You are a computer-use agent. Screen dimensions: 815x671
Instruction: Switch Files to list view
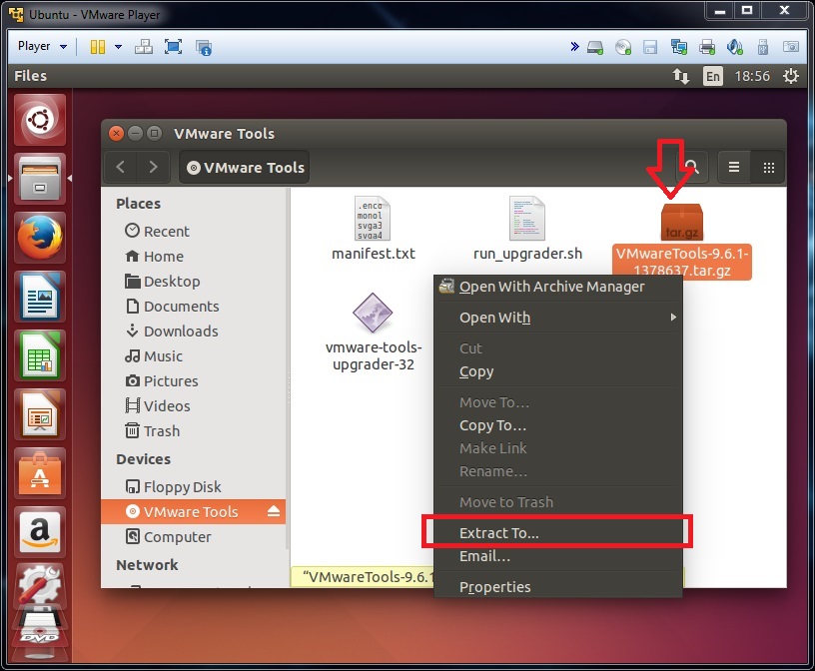click(734, 168)
